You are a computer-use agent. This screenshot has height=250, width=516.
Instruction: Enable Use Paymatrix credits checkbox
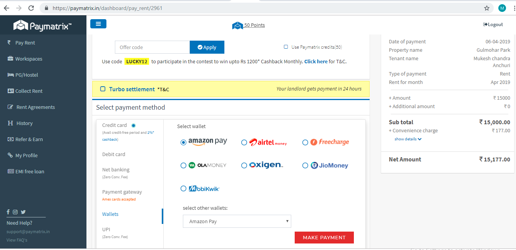(286, 47)
